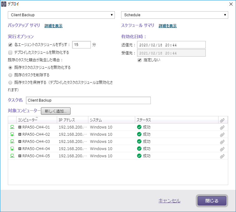This screenshot has width=236, height=212.
Task: Click the キャンセル link
Action: pos(169,201)
